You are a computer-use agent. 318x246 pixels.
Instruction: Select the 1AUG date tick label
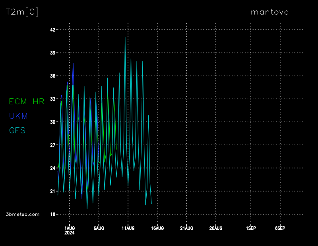click(70, 228)
